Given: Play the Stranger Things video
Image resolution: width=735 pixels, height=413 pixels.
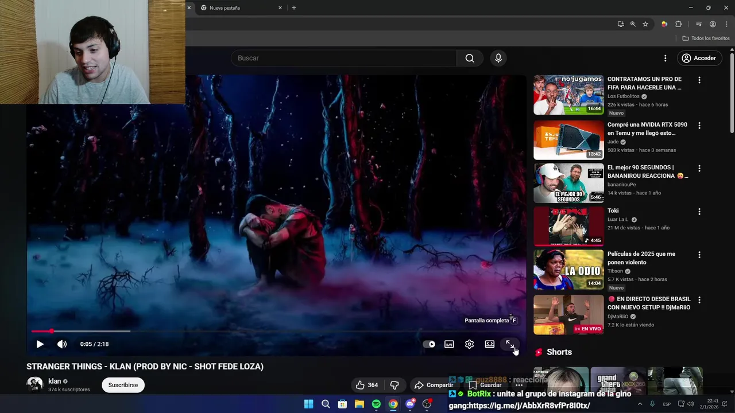Looking at the screenshot, I should (40, 344).
